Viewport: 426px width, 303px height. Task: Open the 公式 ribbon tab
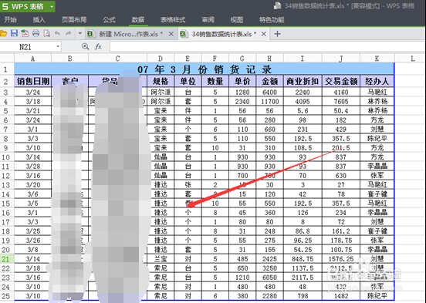pos(109,19)
